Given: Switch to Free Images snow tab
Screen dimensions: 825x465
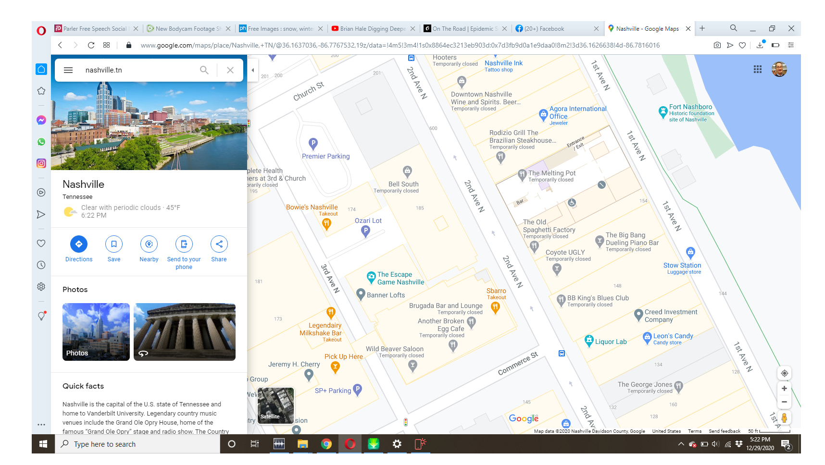Looking at the screenshot, I should [281, 29].
